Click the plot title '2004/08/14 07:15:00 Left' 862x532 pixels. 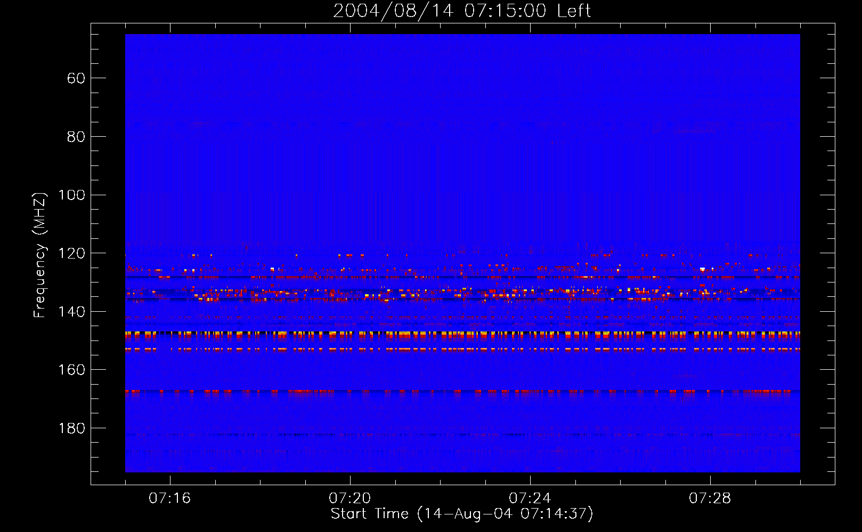pos(462,11)
